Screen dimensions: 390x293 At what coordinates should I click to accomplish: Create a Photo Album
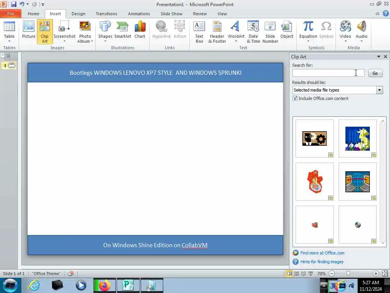coord(85,32)
